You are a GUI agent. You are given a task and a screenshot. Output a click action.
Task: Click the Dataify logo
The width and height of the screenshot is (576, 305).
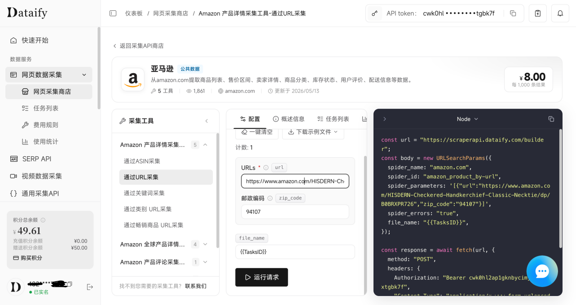(x=27, y=13)
